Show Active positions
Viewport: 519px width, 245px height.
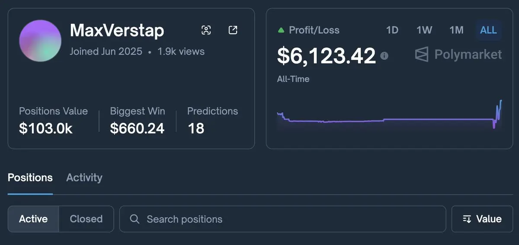coord(33,219)
